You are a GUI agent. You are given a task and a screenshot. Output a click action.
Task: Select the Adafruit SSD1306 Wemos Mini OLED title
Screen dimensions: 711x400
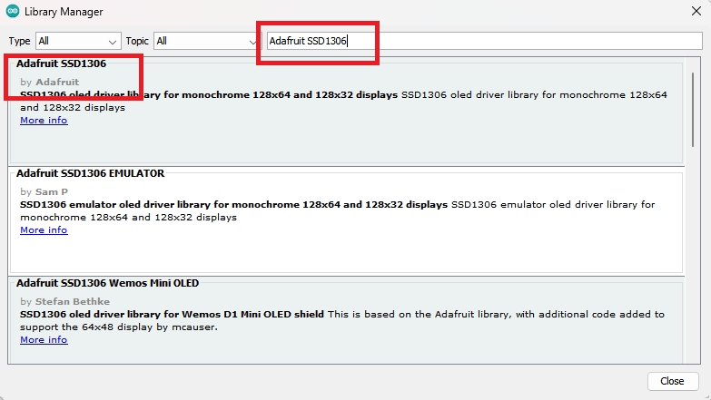pos(107,283)
